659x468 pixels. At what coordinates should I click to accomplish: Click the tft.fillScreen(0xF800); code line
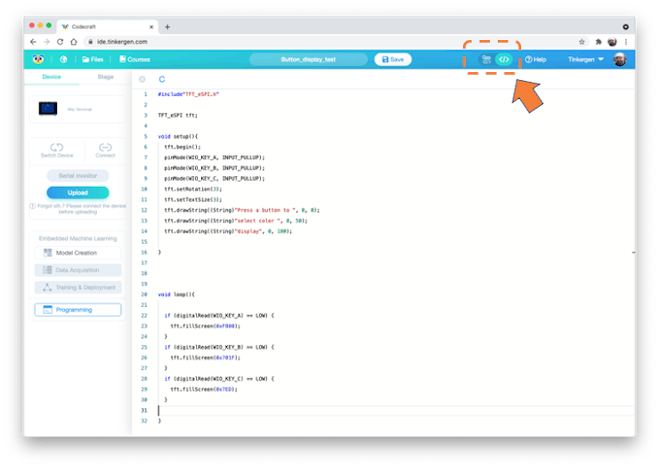point(205,326)
